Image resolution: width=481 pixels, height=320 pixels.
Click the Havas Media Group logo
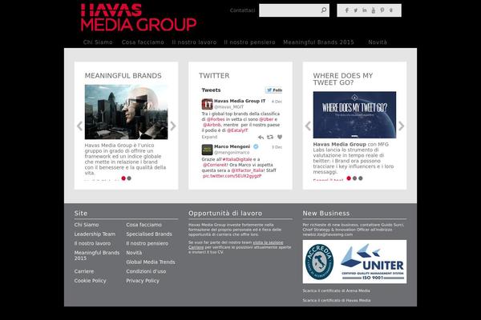point(139,18)
